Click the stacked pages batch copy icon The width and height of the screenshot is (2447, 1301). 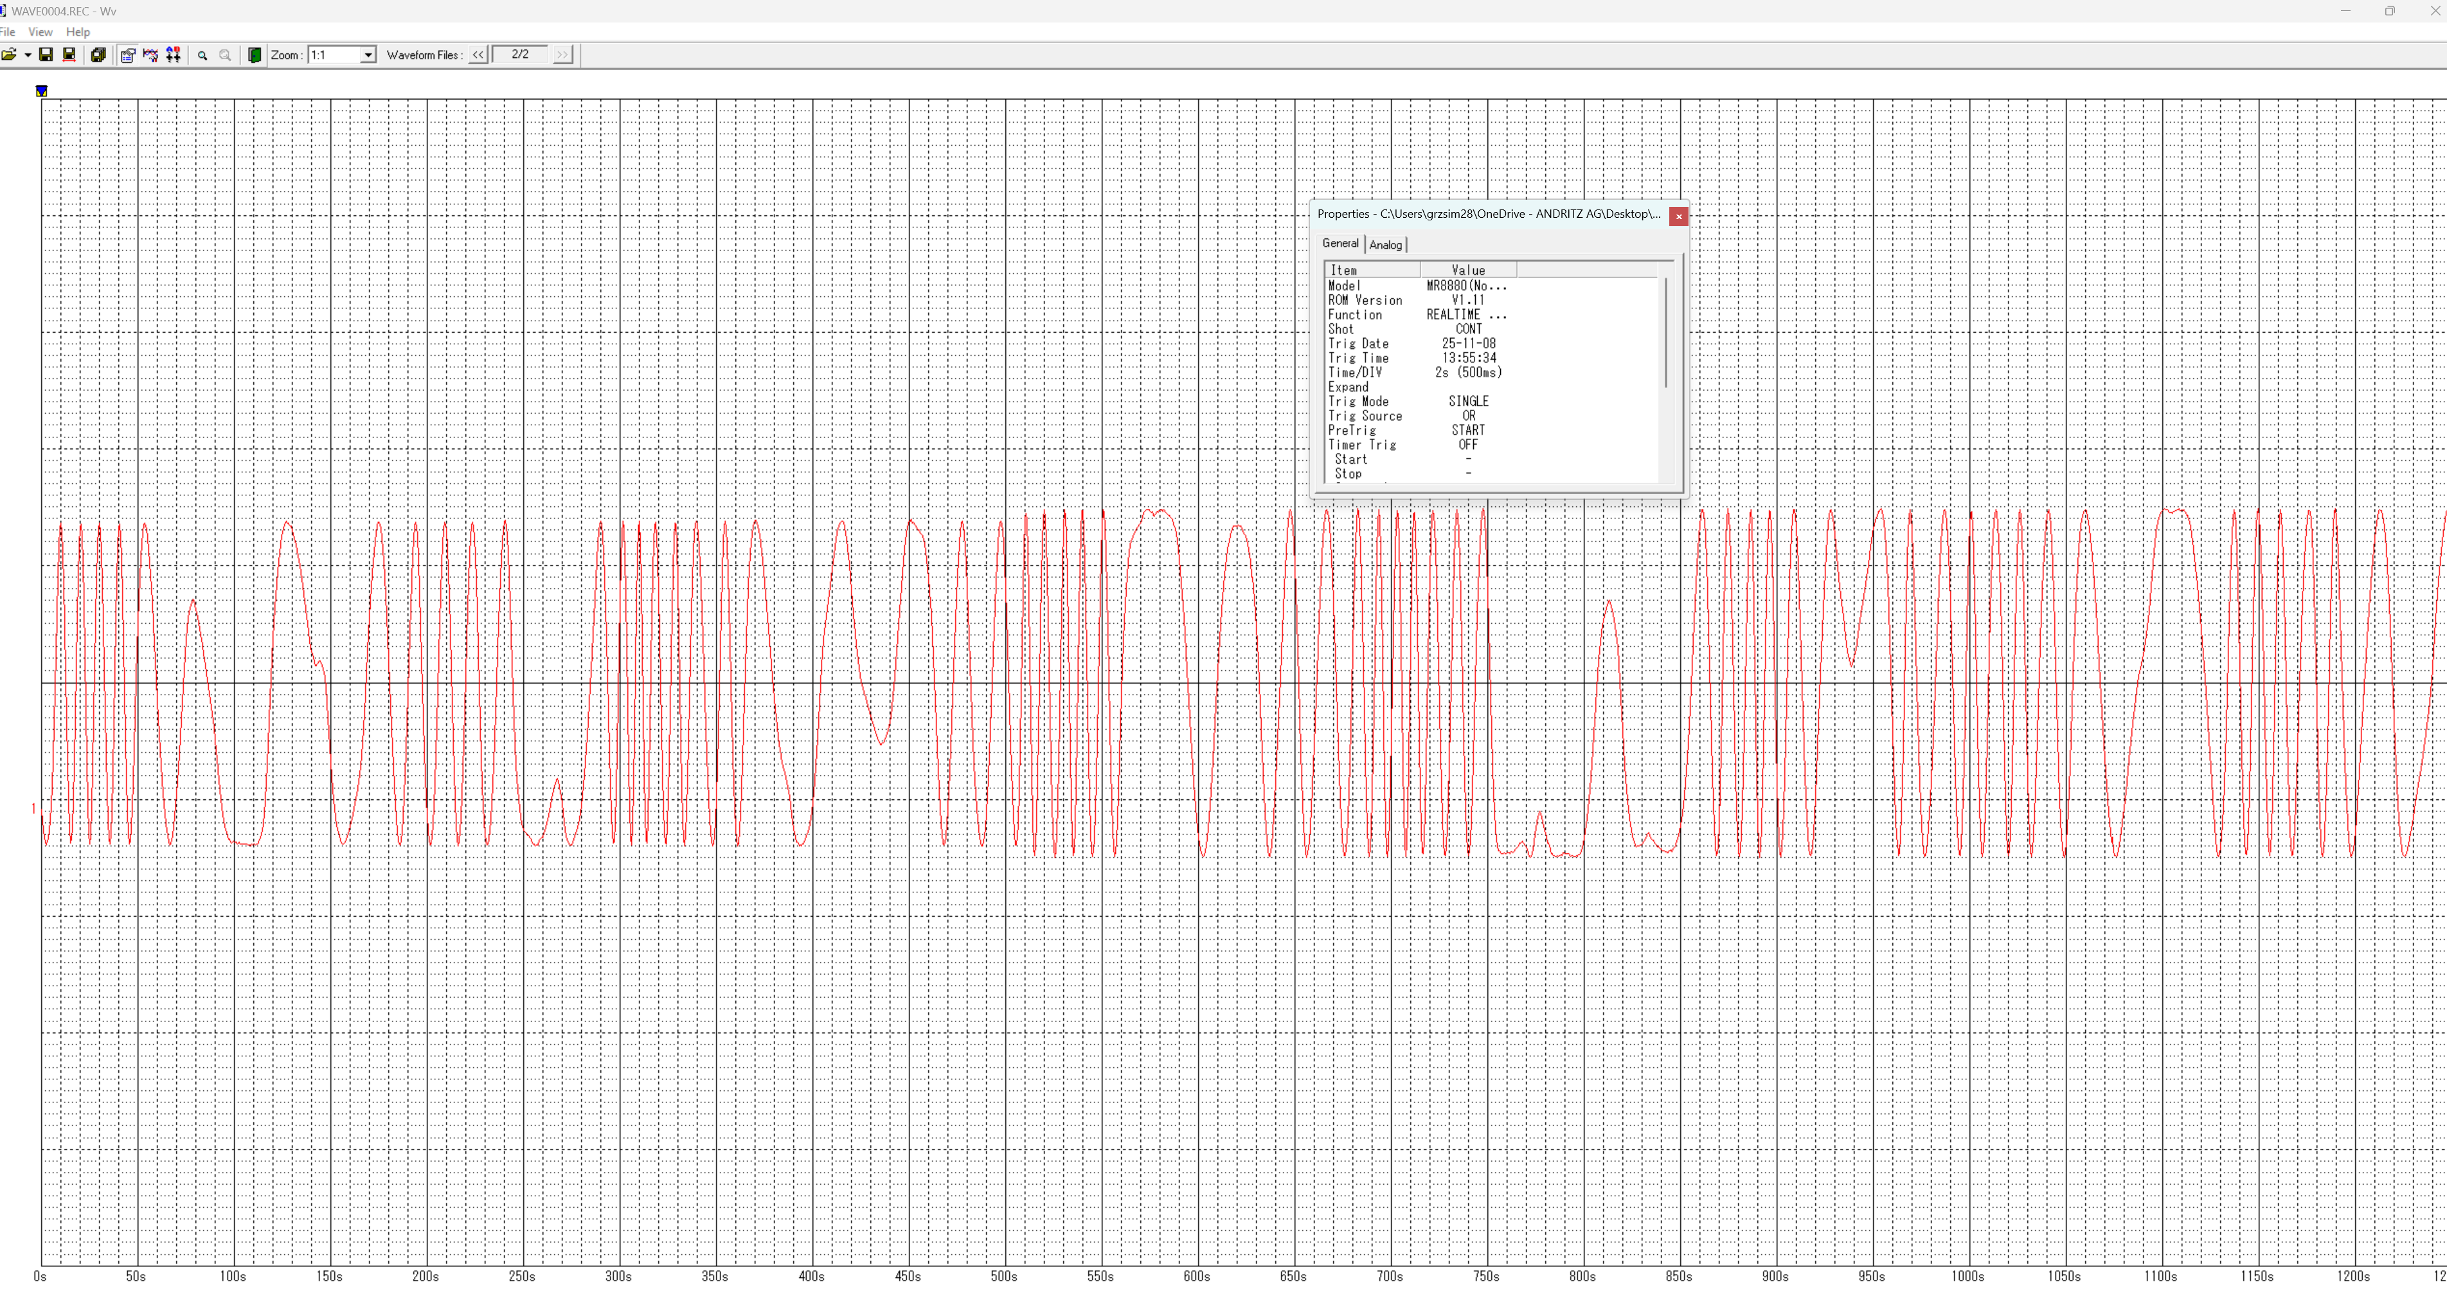98,55
